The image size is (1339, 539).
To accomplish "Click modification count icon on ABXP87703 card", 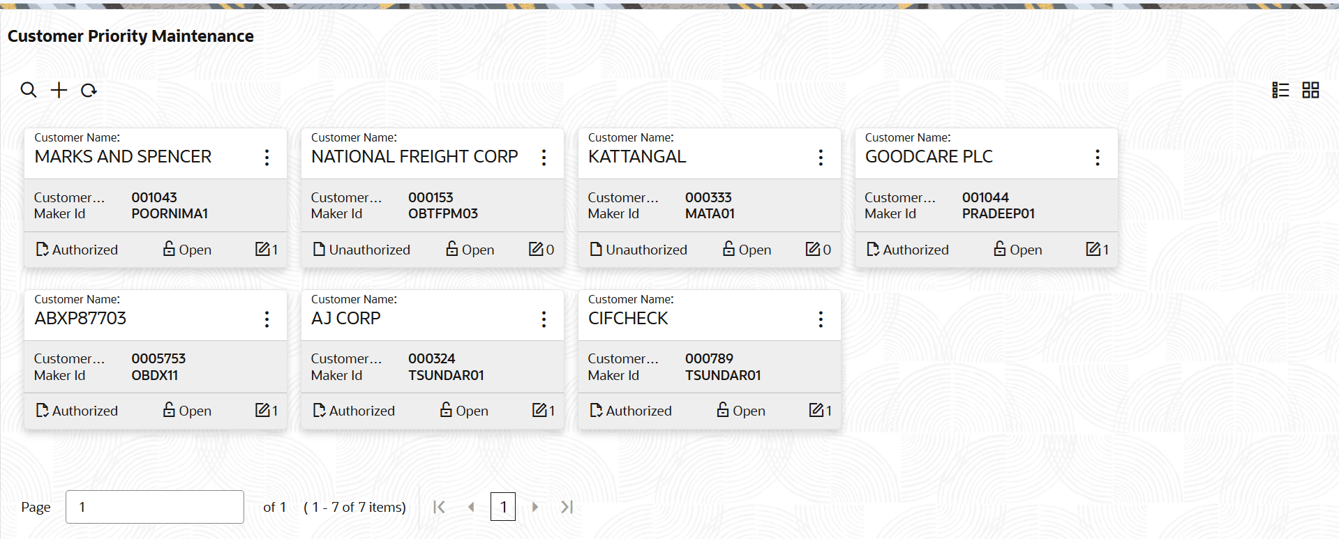I will click(262, 410).
